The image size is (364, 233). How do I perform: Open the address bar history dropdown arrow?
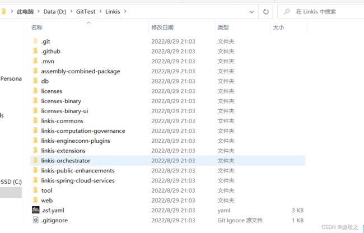click(x=251, y=12)
